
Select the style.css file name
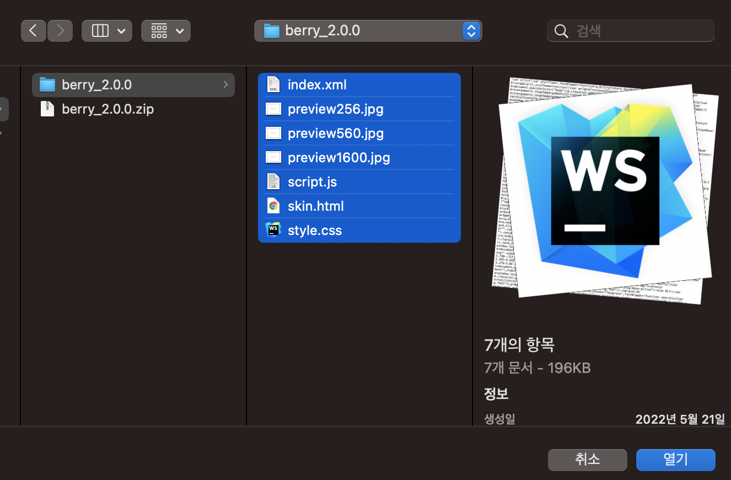point(315,231)
